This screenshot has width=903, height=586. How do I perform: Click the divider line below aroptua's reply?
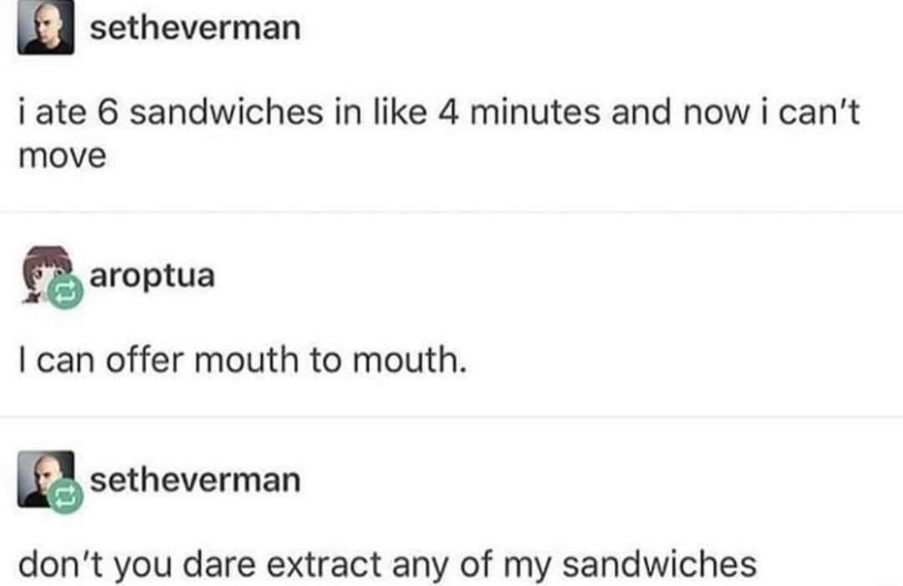click(x=451, y=416)
